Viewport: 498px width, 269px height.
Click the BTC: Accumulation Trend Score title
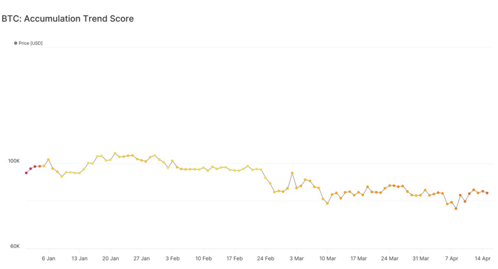pos(68,19)
